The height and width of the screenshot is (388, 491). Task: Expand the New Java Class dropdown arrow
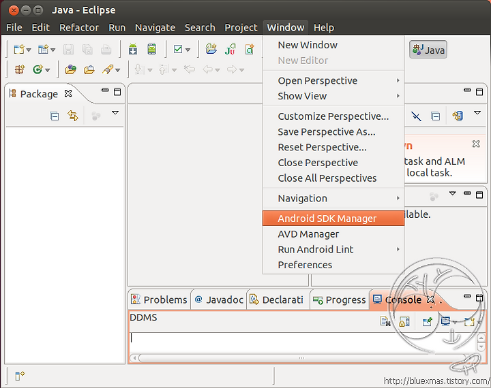tap(48, 70)
